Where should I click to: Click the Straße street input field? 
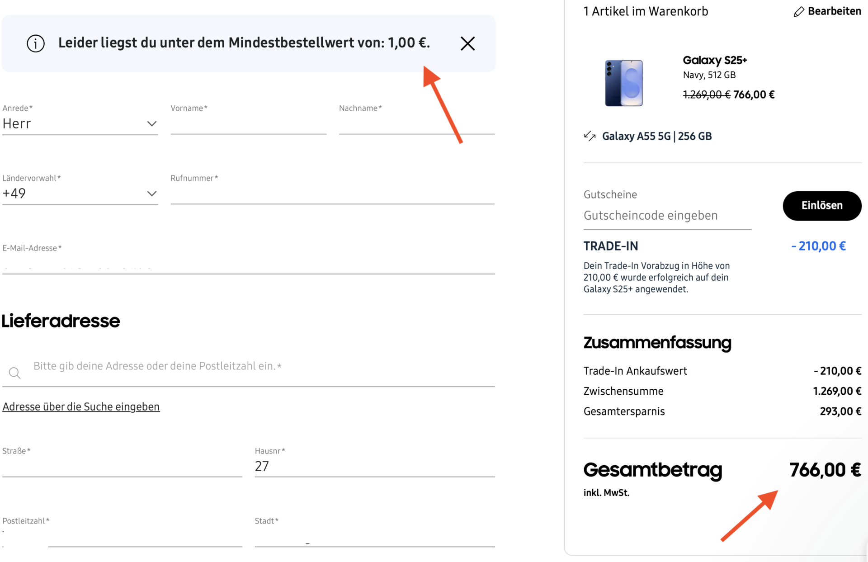pyautogui.click(x=122, y=466)
